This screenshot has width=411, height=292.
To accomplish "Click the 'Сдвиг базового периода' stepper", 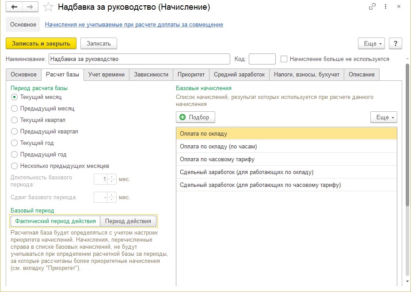I will 112,197.
